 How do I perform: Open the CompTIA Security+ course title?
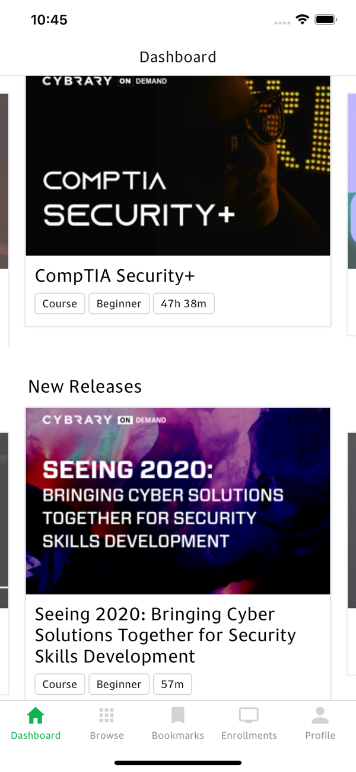pyautogui.click(x=115, y=276)
